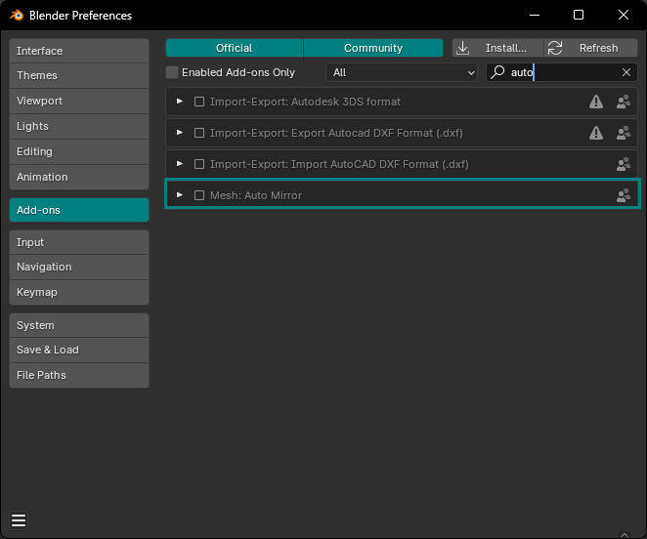Expand Export Autocad DXF Format details
Viewport: 647px width, 539px height.
[180, 133]
